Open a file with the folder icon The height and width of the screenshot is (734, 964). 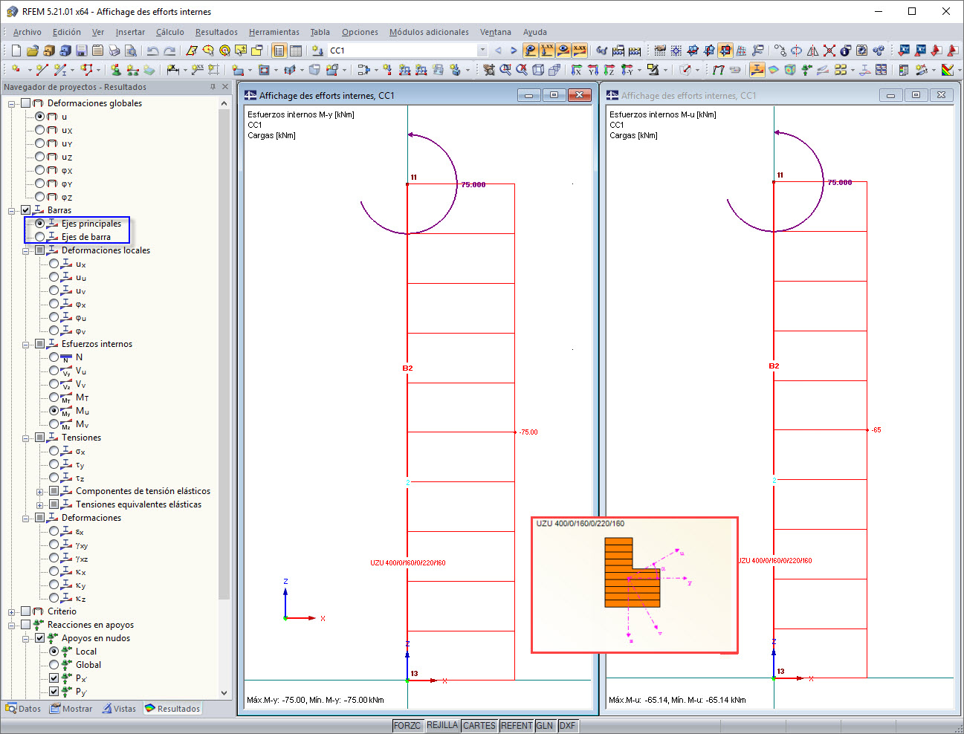click(32, 51)
